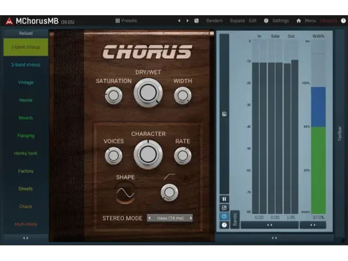Go to next preset arrow
The image size is (348, 261).
187,21
